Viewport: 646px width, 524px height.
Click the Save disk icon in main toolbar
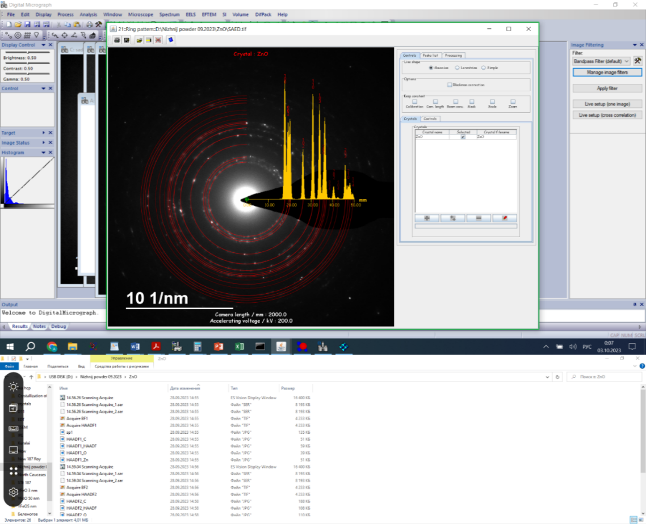27,25
